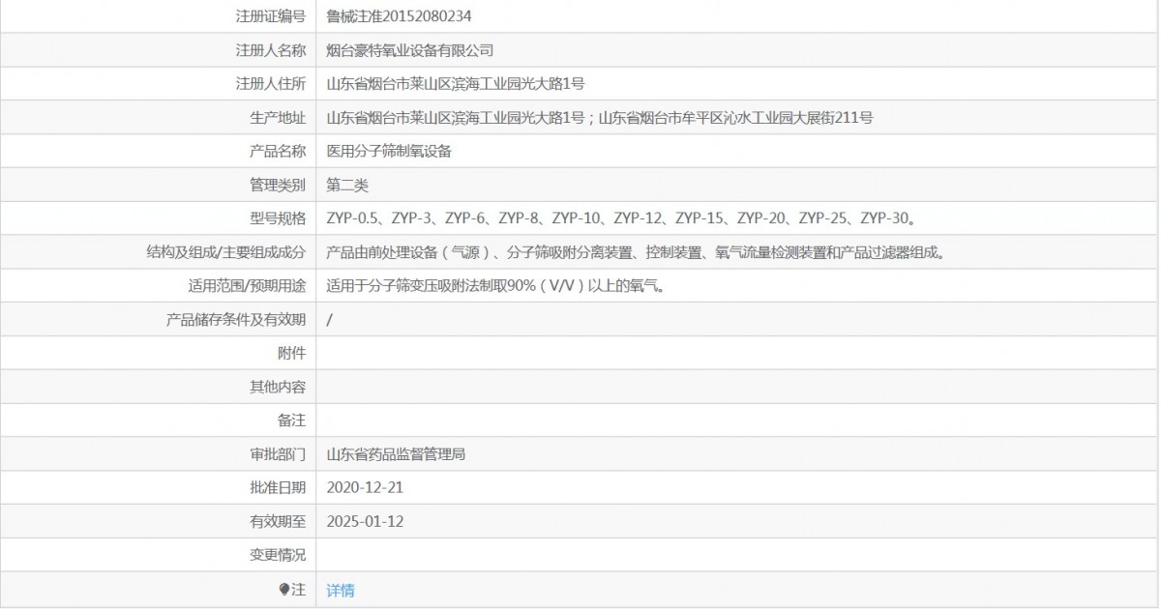1161x609 pixels.
Task: Click the 注册人住所 label
Action: pos(271,84)
